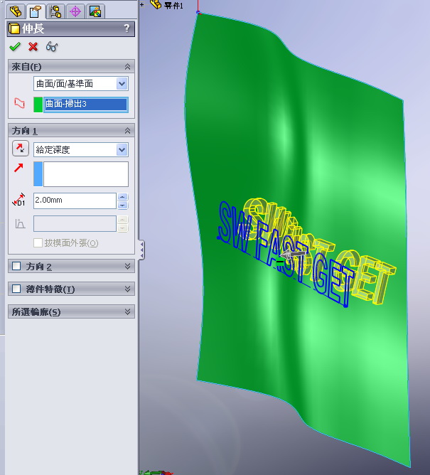Toggle the 拔模面外張(O) checkbox
The image size is (430, 475).
click(x=38, y=242)
